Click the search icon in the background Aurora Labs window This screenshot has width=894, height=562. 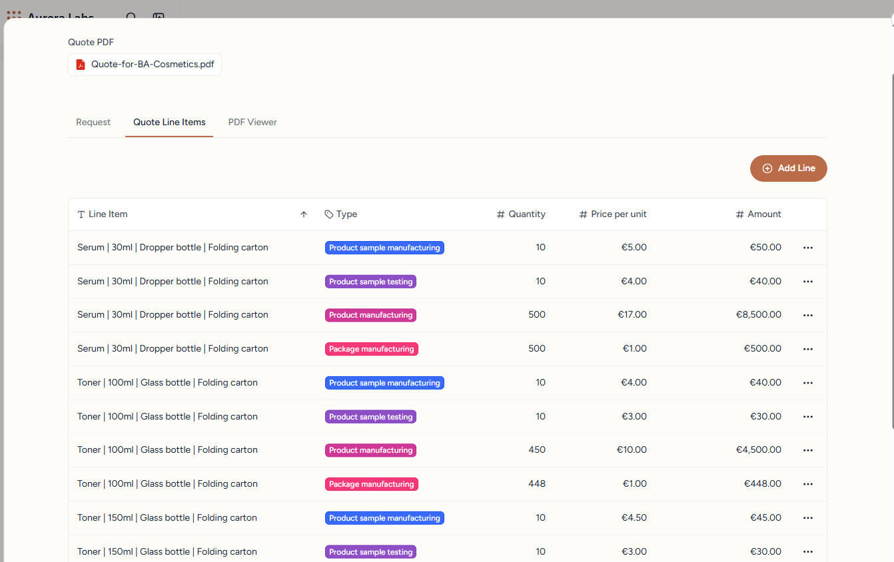(x=131, y=17)
